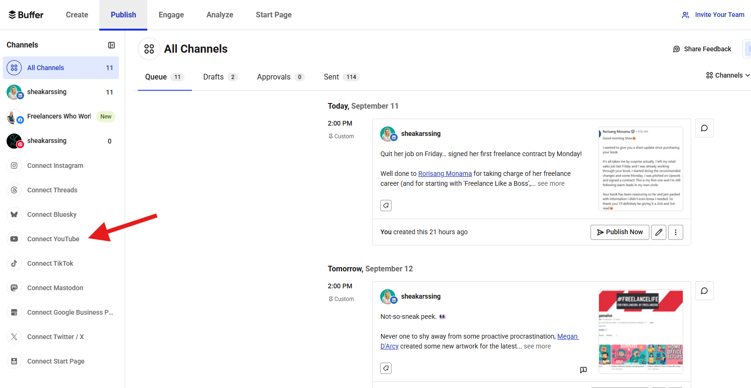Click 'You created this 21 hours ago' text
The height and width of the screenshot is (388, 751).
pyautogui.click(x=424, y=232)
